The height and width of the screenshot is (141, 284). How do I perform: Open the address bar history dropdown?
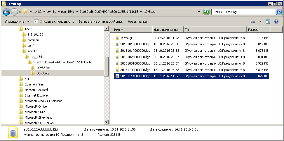point(199,12)
